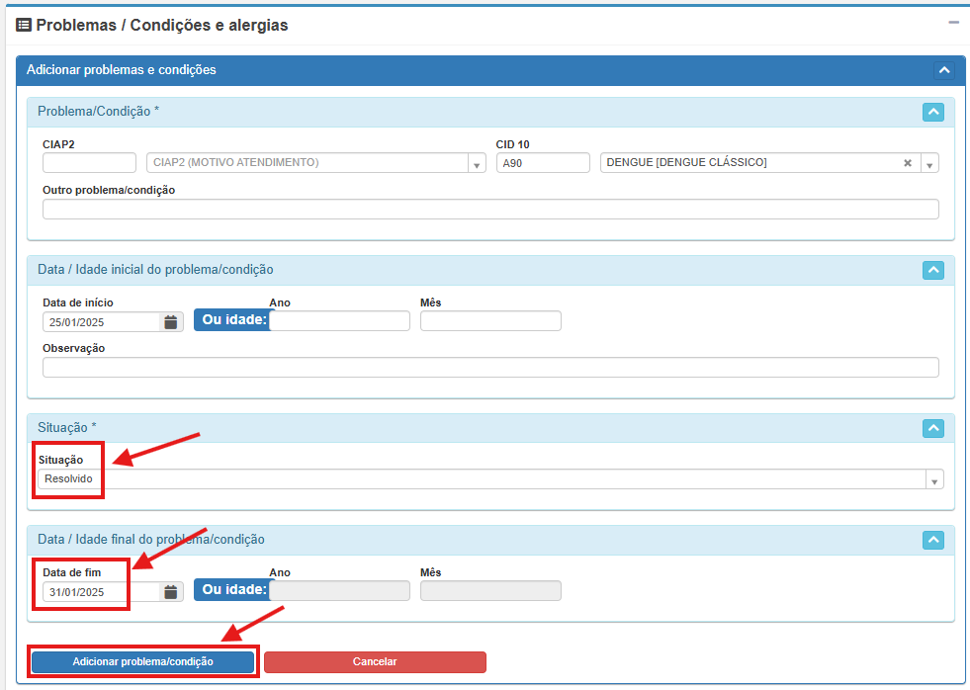
Task: Focus the CID 10 code field A90
Action: [542, 163]
